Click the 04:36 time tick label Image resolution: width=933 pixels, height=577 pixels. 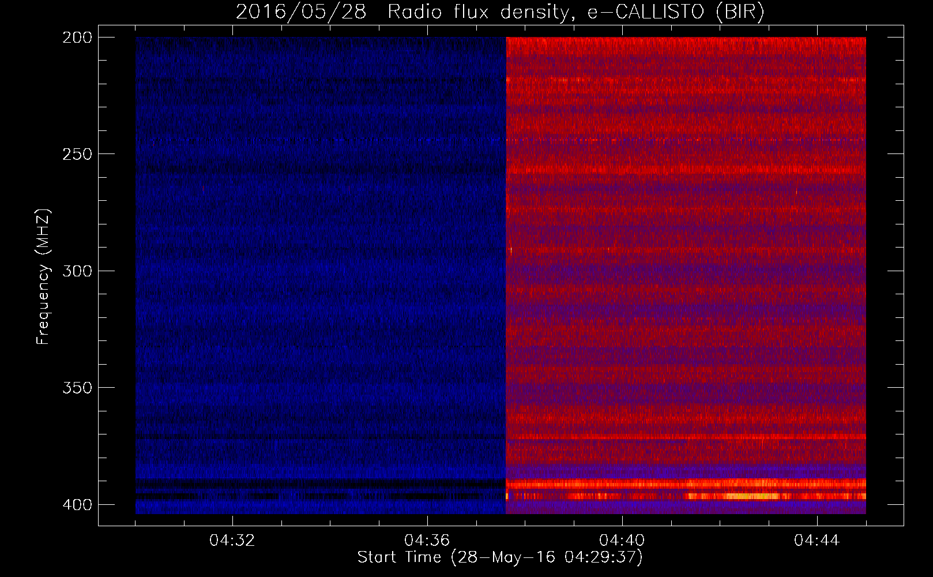point(427,541)
